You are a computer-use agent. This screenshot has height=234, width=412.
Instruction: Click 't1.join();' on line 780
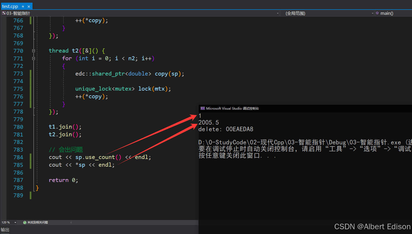pos(65,127)
